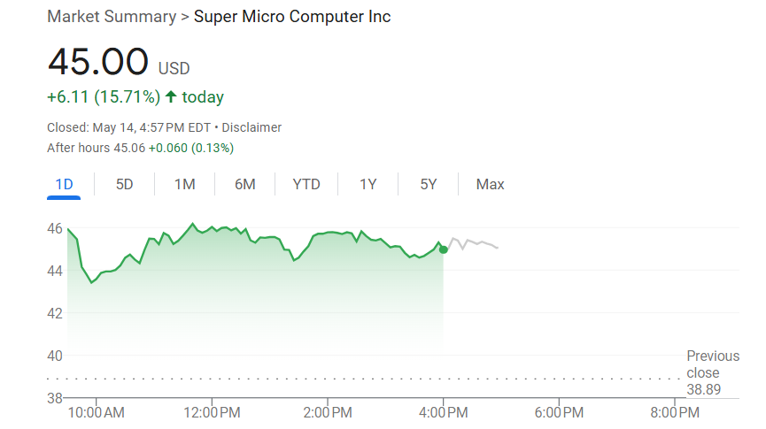This screenshot has height=429, width=766.
Task: Click the green closing price dot
Action: click(443, 250)
